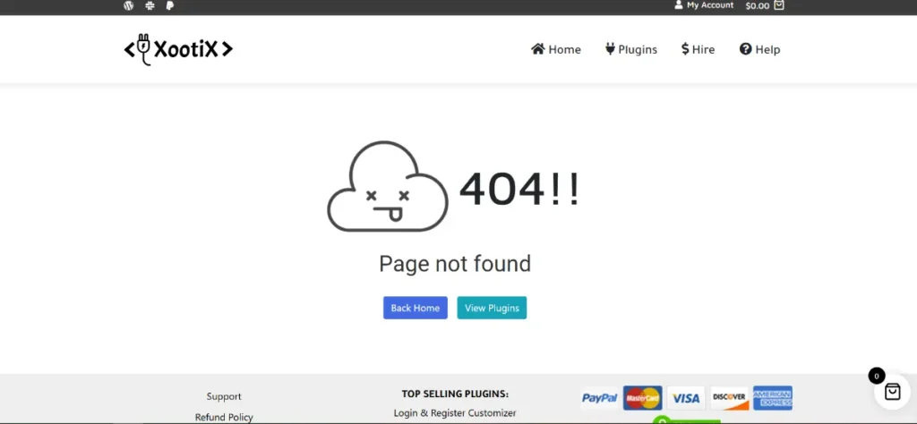The width and height of the screenshot is (917, 424).
Task: Open Login & Register Customizer link
Action: click(455, 413)
